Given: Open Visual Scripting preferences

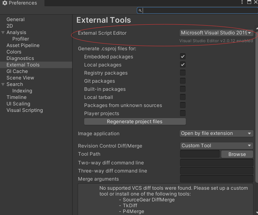Looking at the screenshot, I should (25, 110).
